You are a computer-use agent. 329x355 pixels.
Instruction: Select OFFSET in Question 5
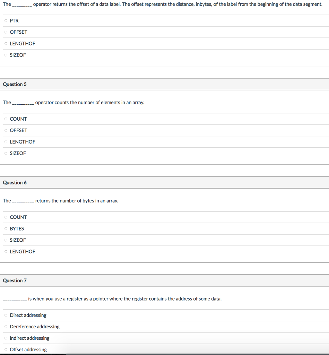pyautogui.click(x=6, y=130)
